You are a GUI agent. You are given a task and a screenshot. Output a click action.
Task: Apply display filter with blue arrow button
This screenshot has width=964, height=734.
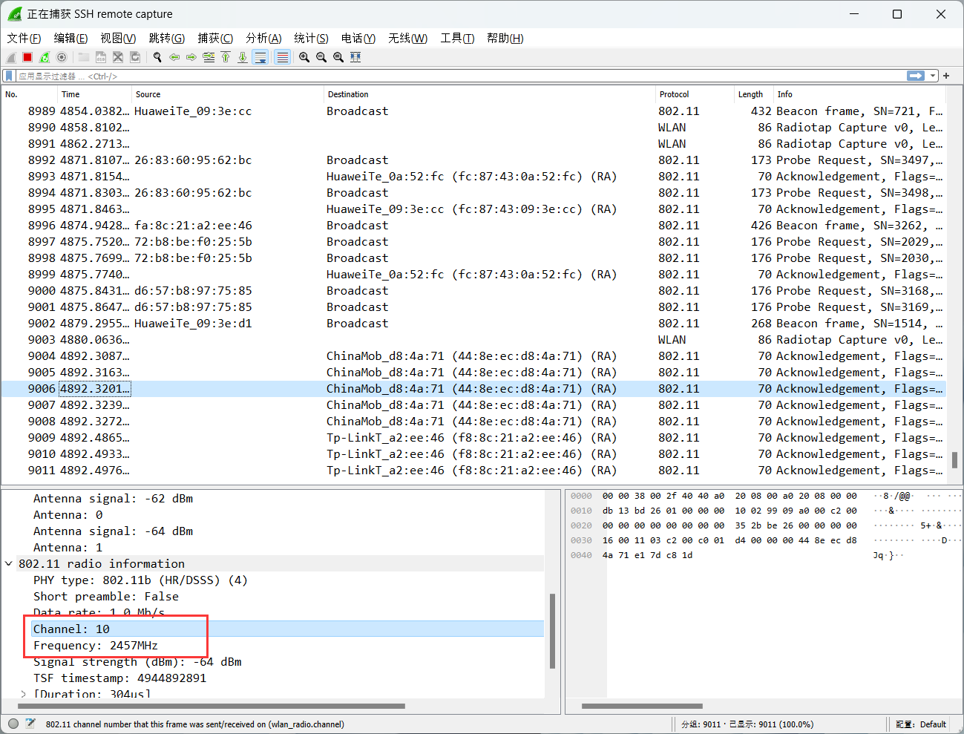pyautogui.click(x=916, y=76)
